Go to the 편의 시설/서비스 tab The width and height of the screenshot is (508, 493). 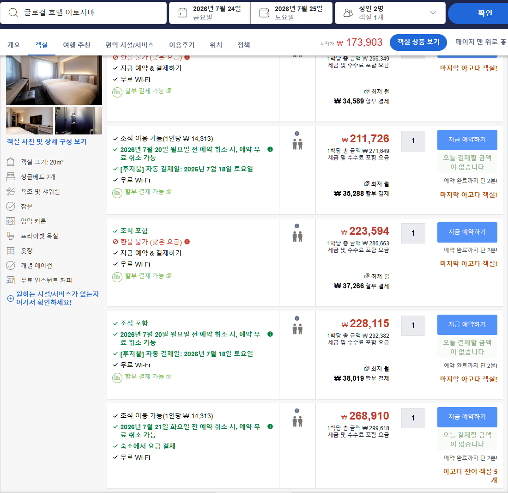(130, 45)
